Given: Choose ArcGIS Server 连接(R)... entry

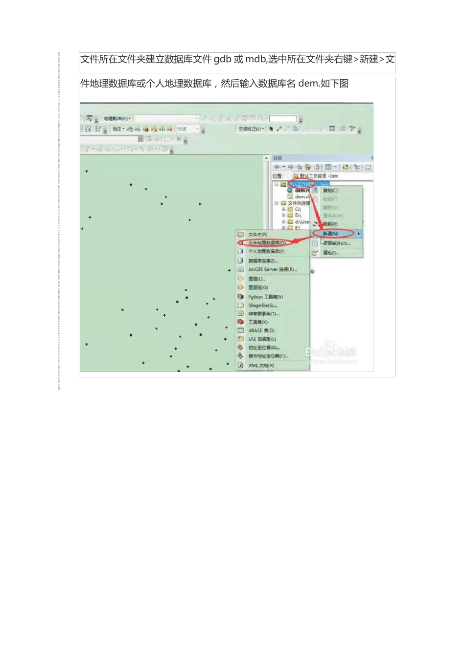Looking at the screenshot, I should coord(273,269).
